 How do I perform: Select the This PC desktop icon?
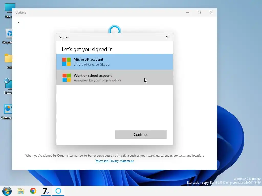pos(8,11)
